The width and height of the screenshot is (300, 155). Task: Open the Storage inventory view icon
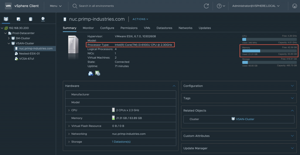pos(31,19)
